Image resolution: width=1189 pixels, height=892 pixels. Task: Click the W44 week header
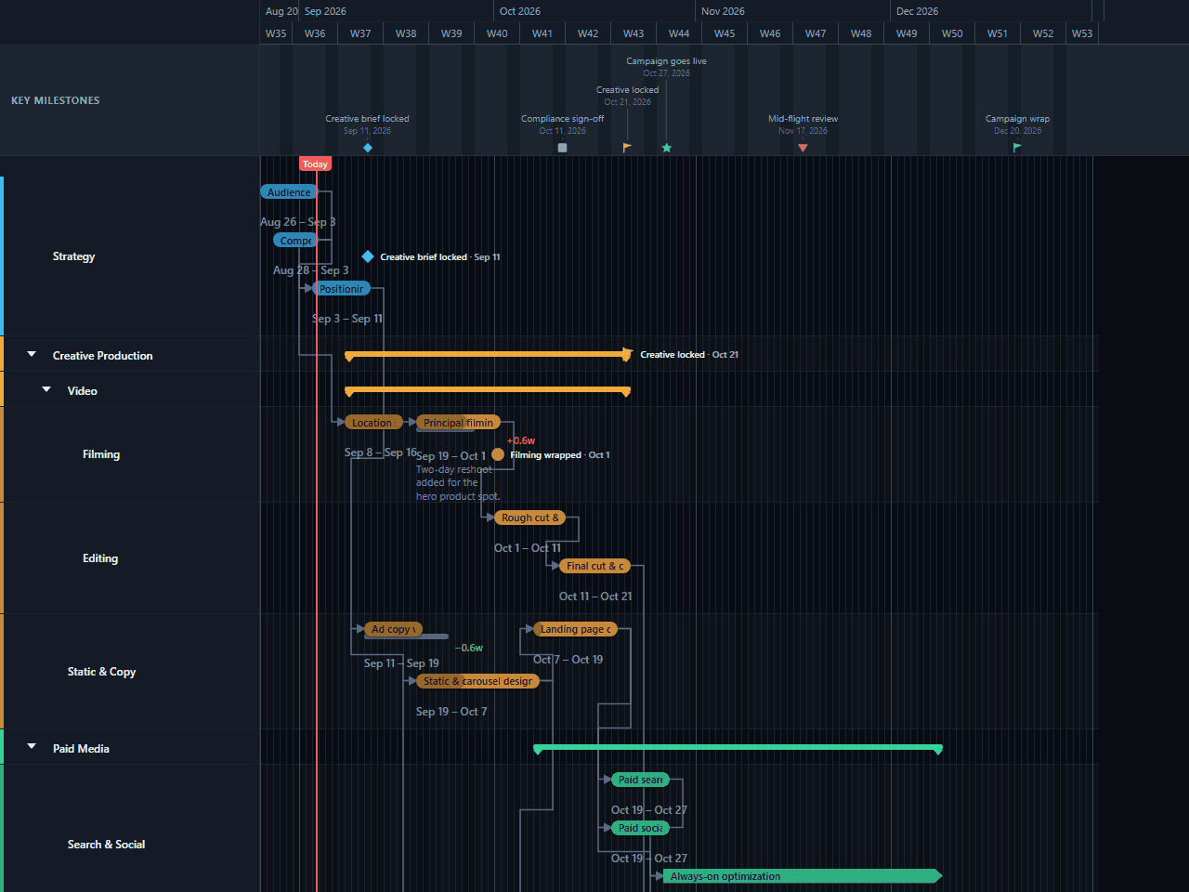click(x=679, y=33)
